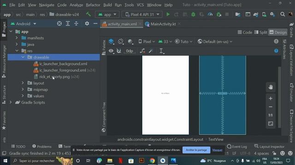This screenshot has height=165, width=295.
Task: Open the Layout Inspector tool window
Action: tap(269, 147)
